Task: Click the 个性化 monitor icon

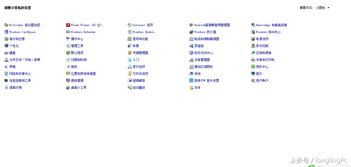Action: click(6, 46)
